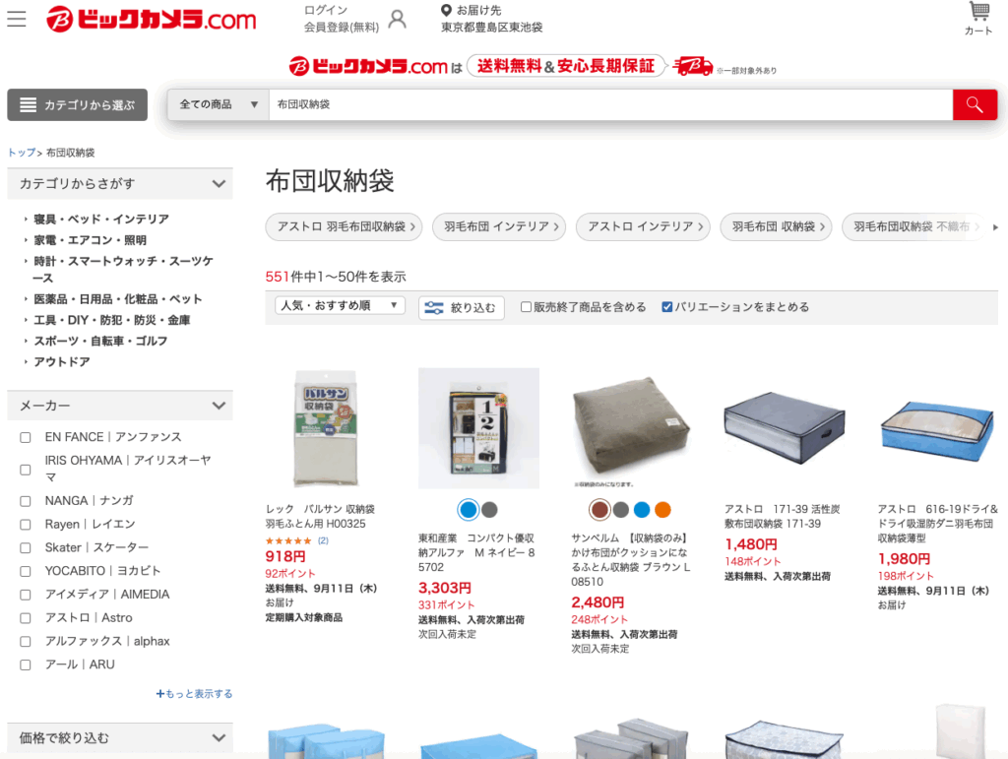Open the カテゴリから選ぶ menu
Screen dimensions: 1008x759
77,104
